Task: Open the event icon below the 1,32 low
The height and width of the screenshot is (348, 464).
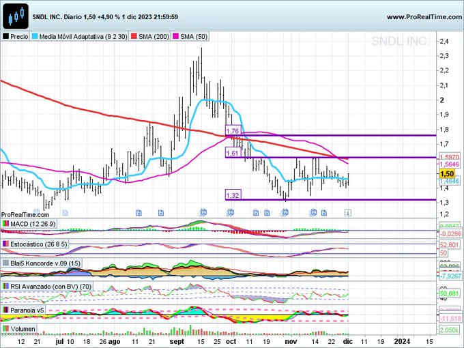Action: click(285, 212)
